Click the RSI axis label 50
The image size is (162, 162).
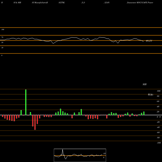2,42
